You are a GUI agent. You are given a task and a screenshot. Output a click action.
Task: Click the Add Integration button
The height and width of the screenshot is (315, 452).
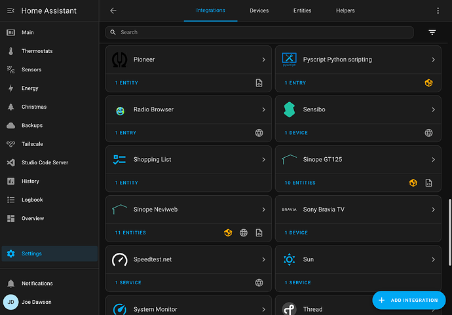click(409, 300)
